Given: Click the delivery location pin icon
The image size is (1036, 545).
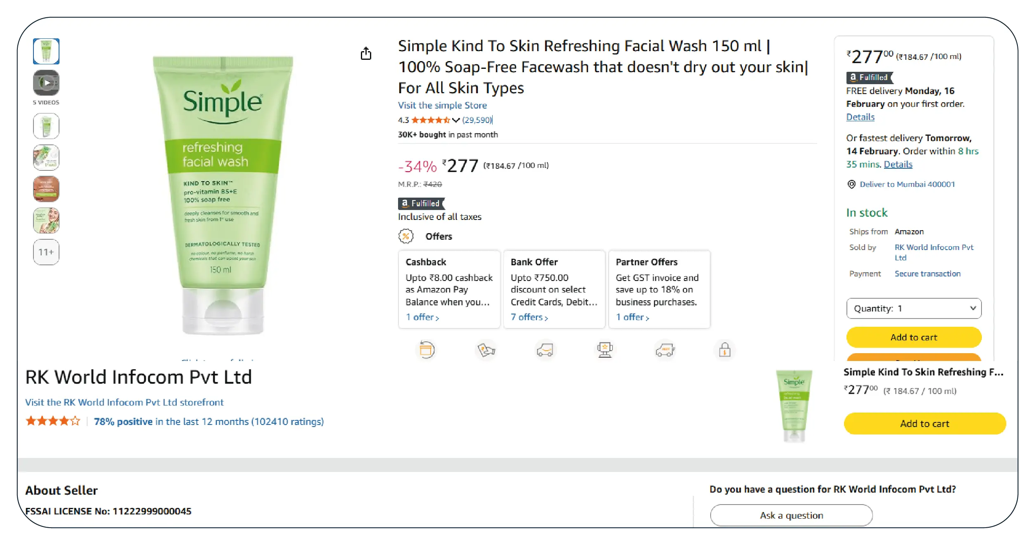Looking at the screenshot, I should (x=851, y=184).
